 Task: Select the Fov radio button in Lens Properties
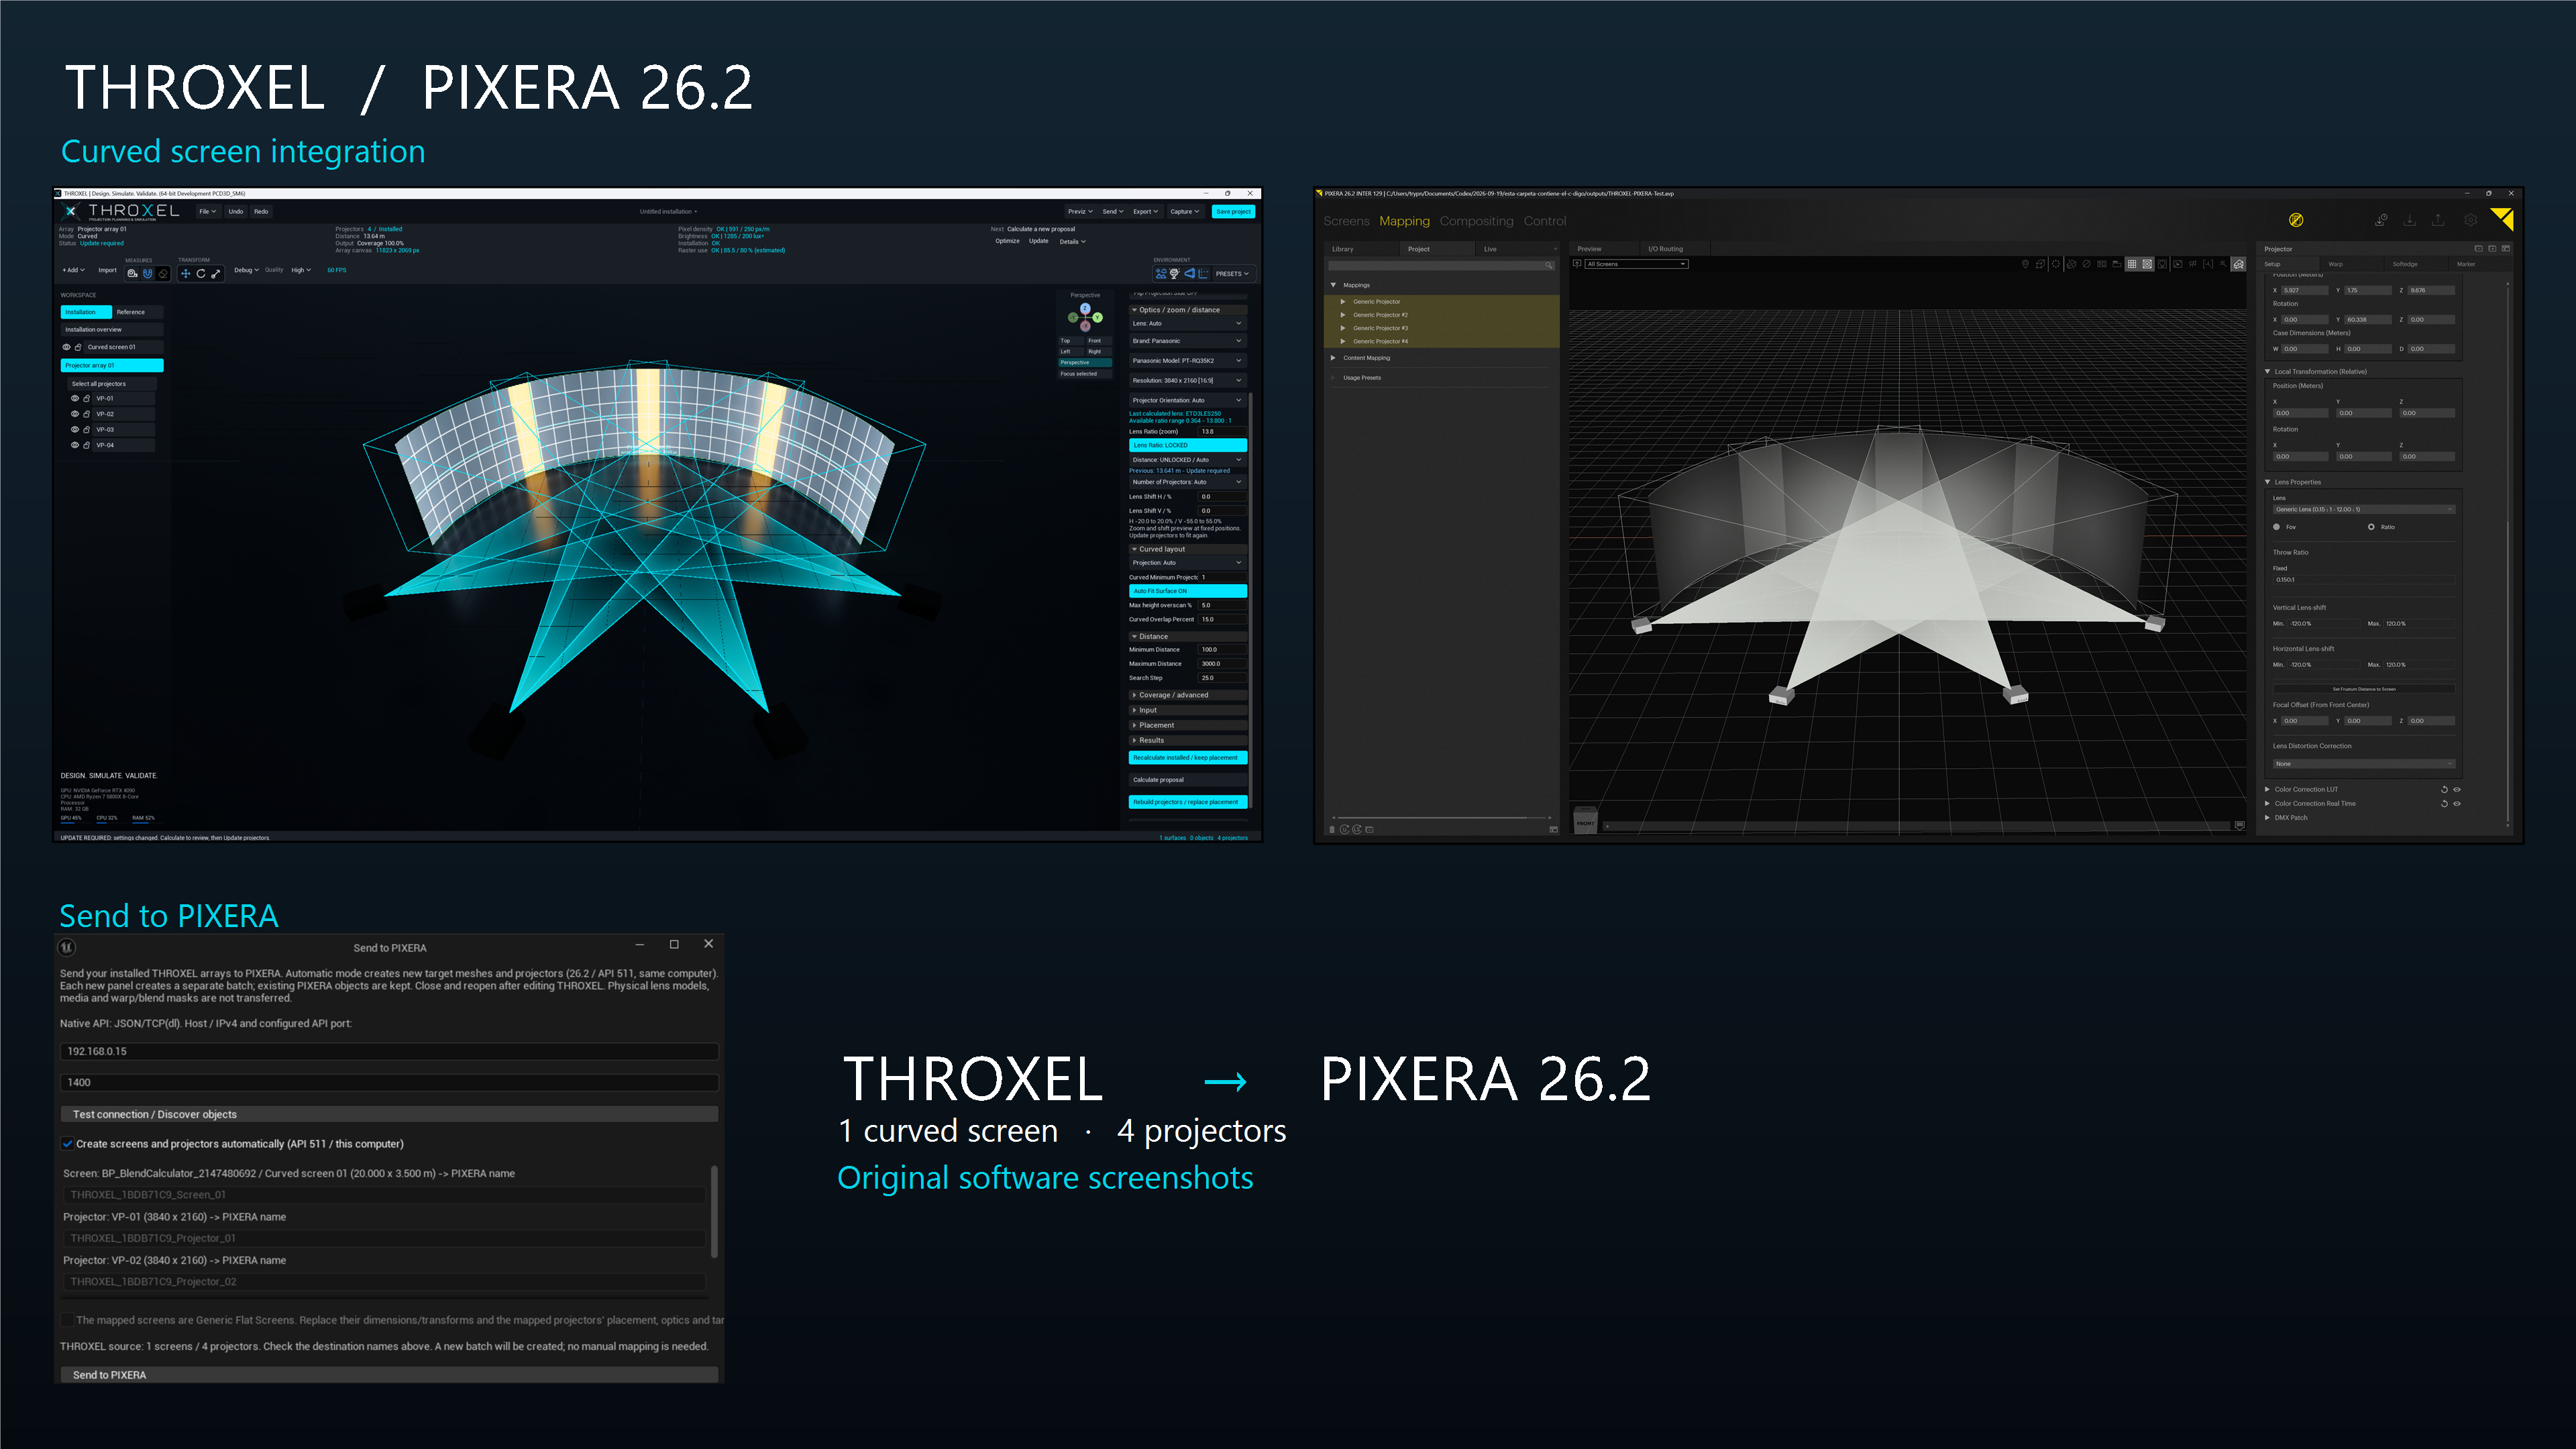(x=2277, y=527)
